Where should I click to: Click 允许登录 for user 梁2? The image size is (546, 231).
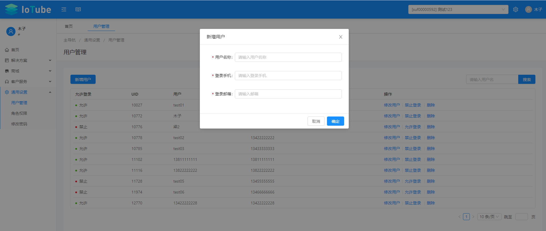point(413,127)
